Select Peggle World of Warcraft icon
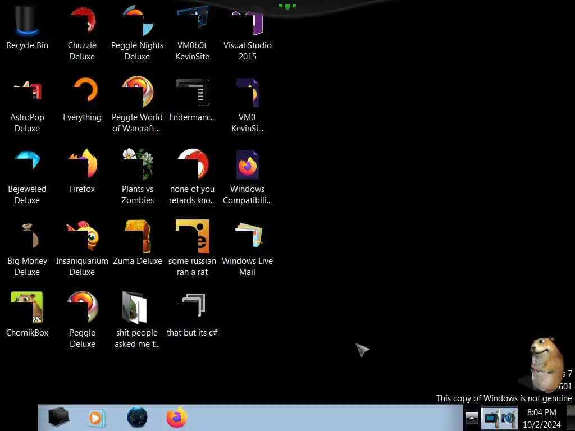This screenshot has height=431, width=575. click(137, 105)
